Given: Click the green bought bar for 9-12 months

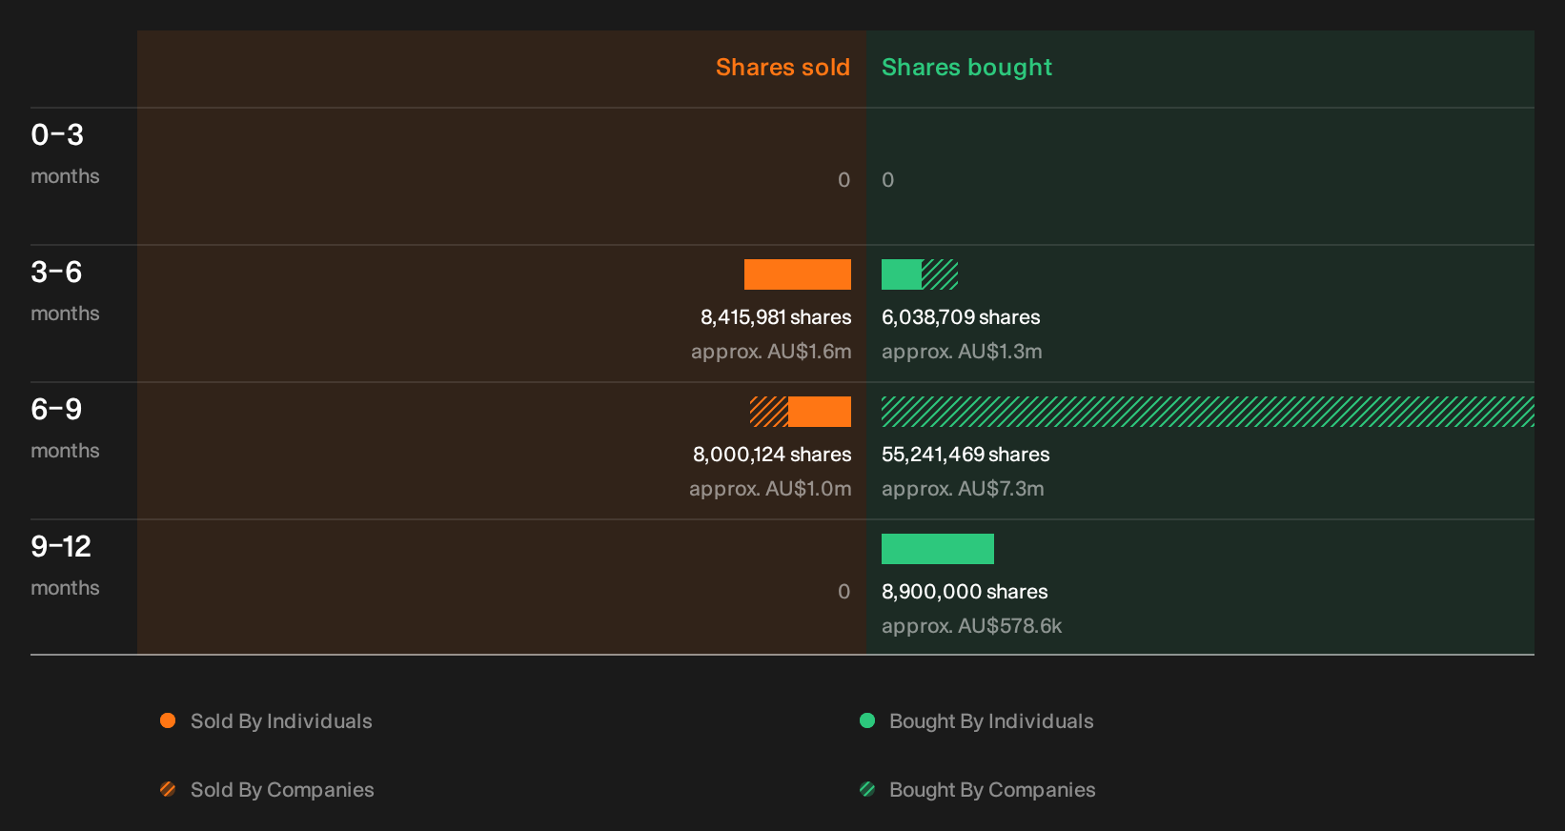Looking at the screenshot, I should (938, 549).
